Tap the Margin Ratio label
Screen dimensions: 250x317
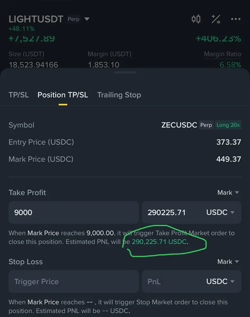[223, 54]
